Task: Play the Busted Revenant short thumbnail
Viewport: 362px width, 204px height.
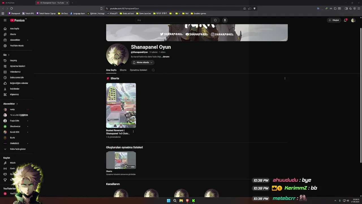Action: coord(121,105)
